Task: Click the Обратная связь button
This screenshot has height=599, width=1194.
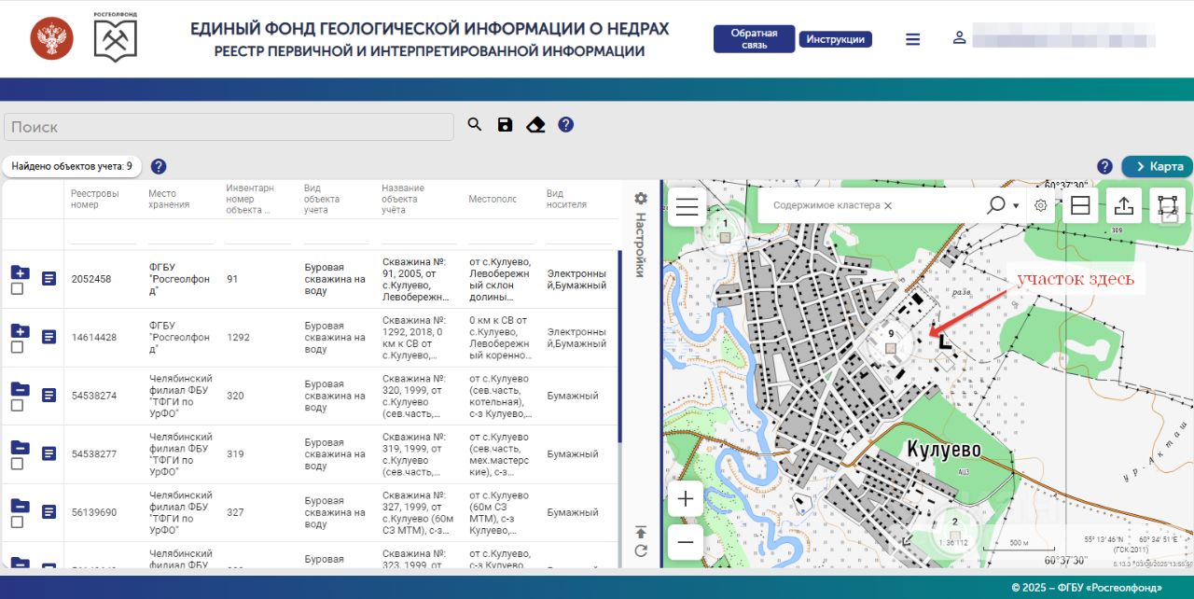Action: click(x=754, y=39)
